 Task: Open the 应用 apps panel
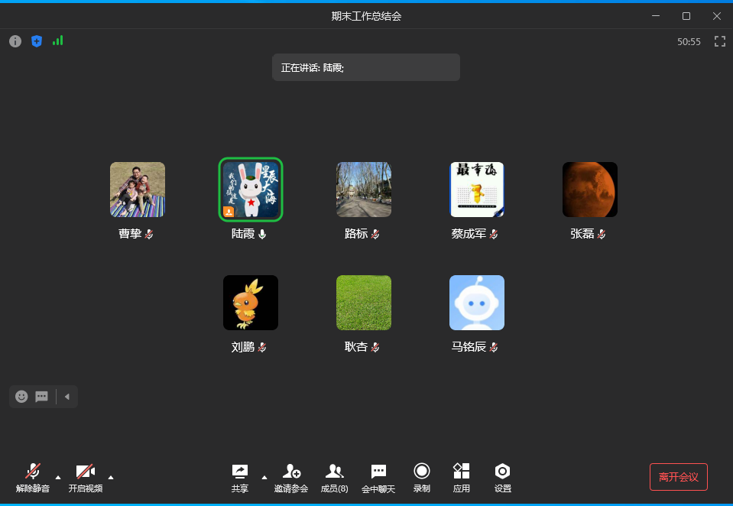click(461, 477)
